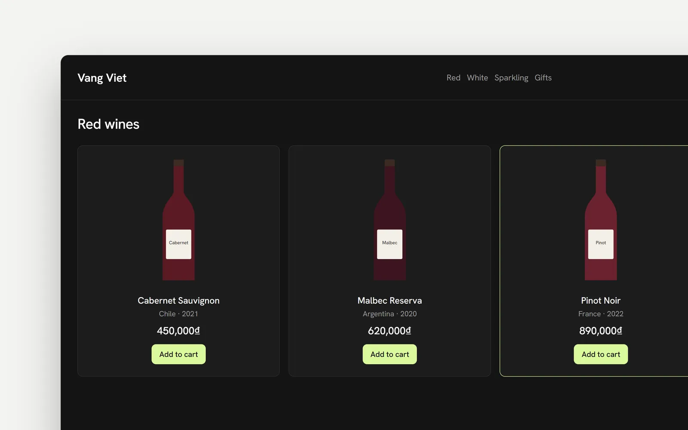Open the Malbec Reserva product title

coord(390,301)
